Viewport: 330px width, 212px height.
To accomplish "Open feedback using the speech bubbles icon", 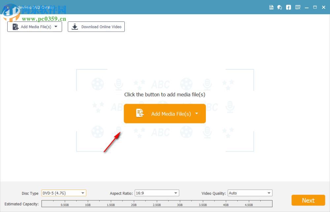I will [x=280, y=7].
